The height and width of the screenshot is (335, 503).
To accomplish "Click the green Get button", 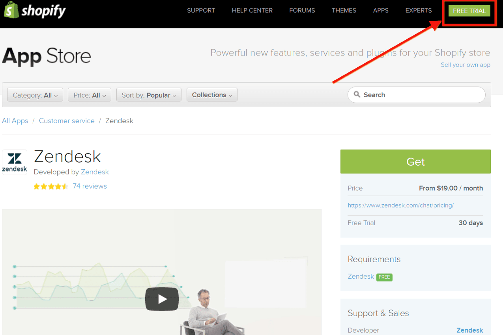I will (x=415, y=161).
